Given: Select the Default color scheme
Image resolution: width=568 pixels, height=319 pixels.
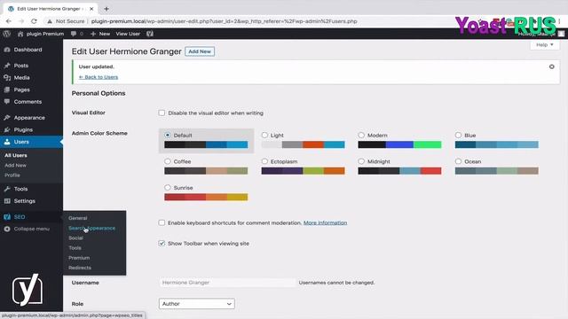Looking at the screenshot, I should 168,135.
